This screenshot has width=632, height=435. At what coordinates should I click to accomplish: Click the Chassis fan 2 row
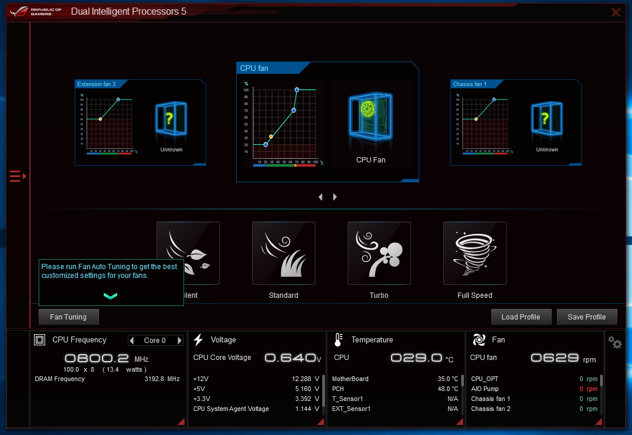click(x=534, y=409)
